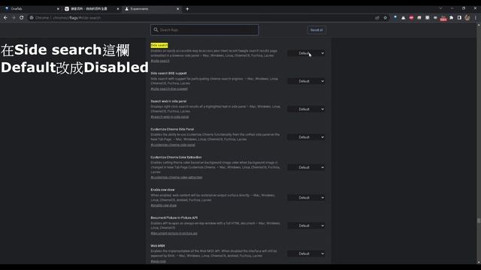Click the Customize Chrome Side Panel title
The width and height of the screenshot is (481, 270).
pos(172,130)
